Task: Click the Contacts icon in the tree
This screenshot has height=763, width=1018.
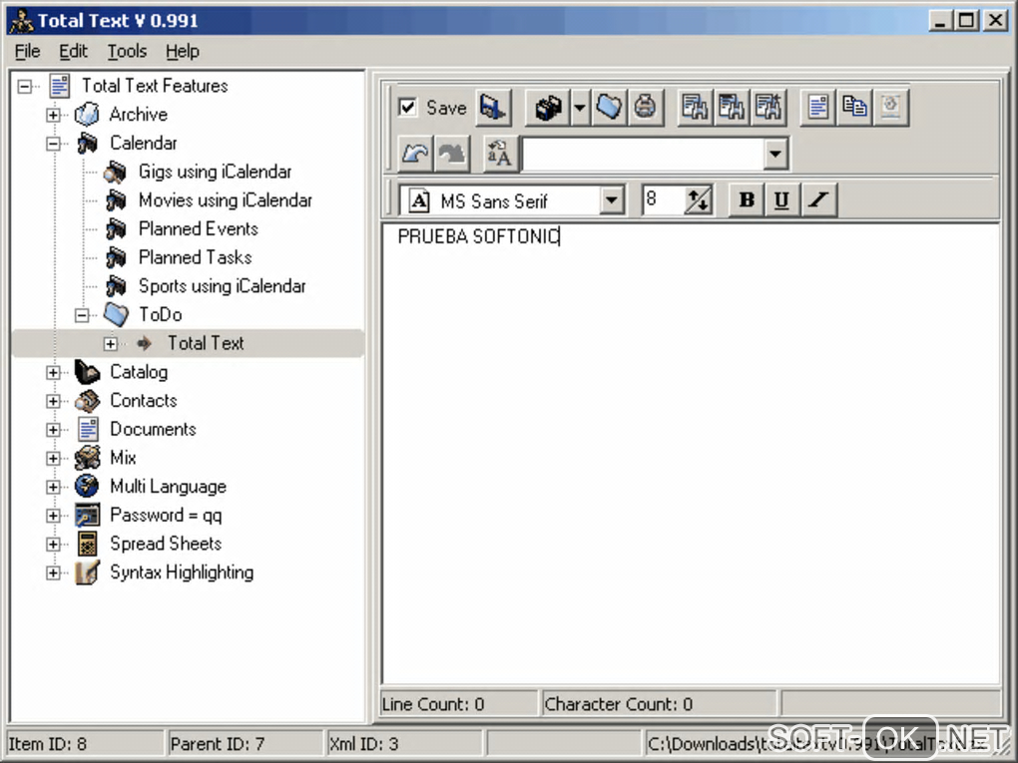Action: (x=87, y=400)
